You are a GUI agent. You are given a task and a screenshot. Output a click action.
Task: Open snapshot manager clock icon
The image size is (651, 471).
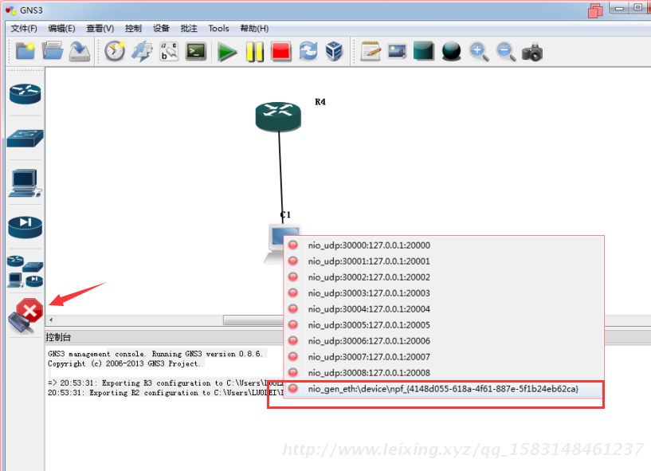click(115, 52)
